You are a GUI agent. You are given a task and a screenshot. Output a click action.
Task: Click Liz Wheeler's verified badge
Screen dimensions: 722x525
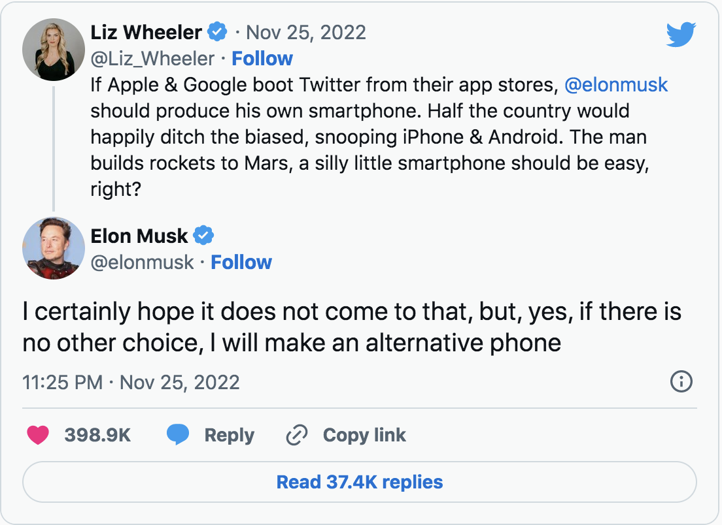coord(217,31)
